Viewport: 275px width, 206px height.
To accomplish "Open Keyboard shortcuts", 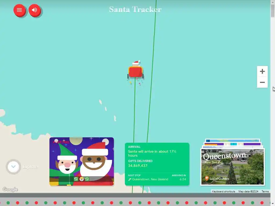I will 223,191.
